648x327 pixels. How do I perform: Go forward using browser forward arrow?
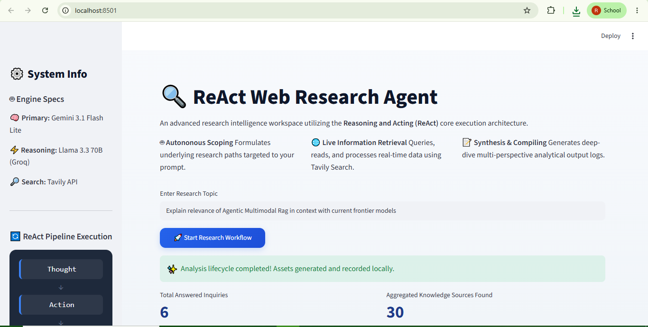pos(28,10)
